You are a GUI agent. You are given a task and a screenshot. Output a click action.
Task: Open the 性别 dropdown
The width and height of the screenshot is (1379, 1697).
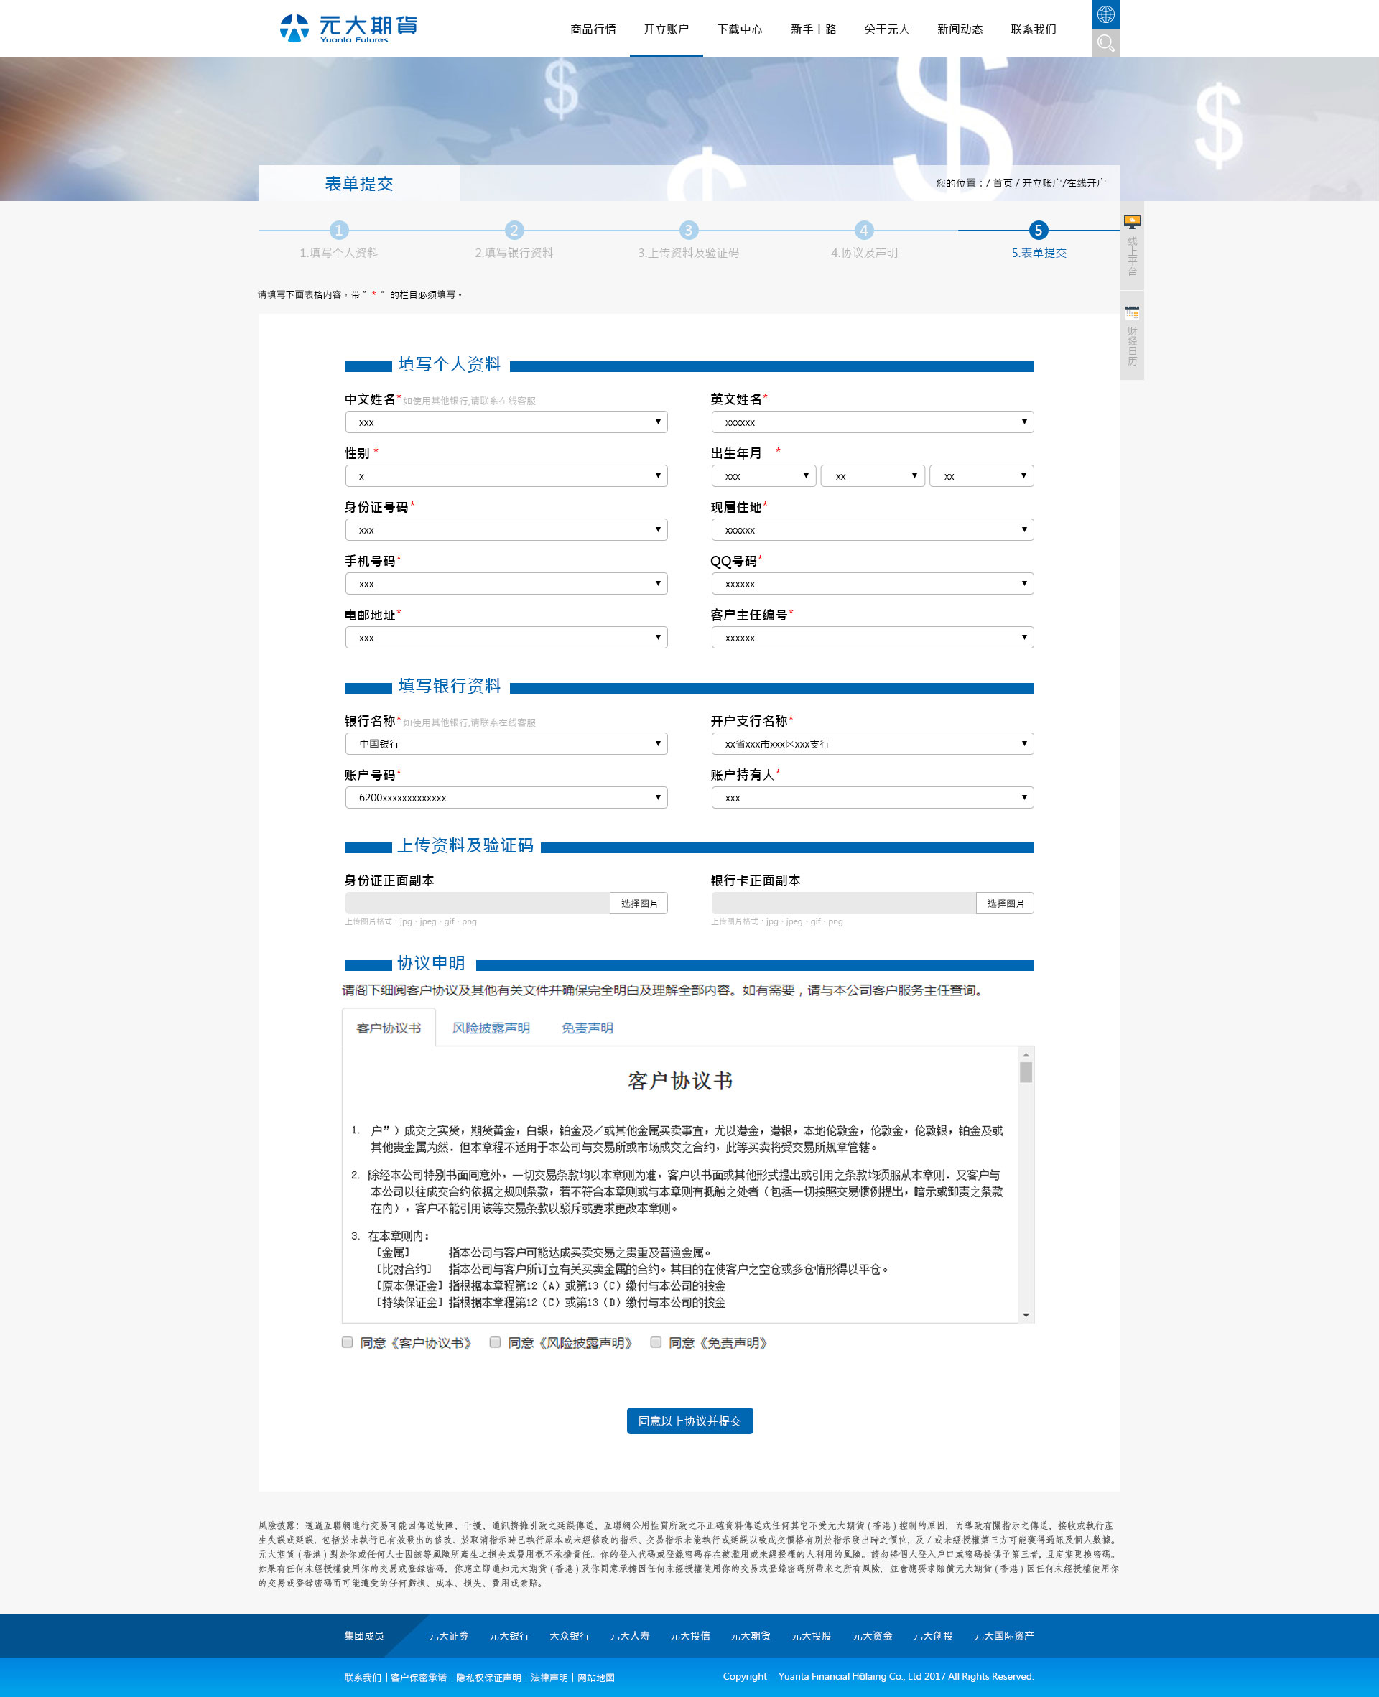506,476
